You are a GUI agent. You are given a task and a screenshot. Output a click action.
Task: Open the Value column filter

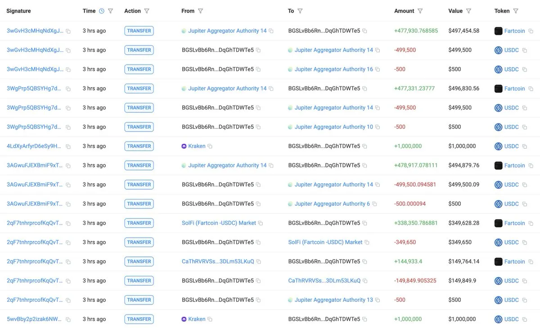469,11
